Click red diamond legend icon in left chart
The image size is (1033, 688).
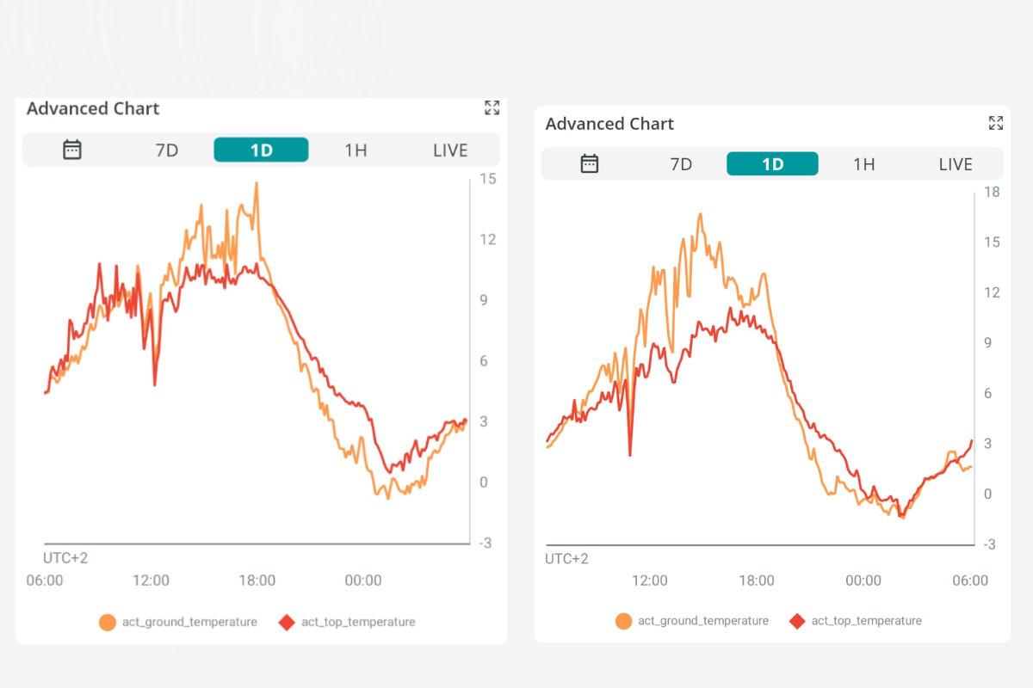coord(287,622)
